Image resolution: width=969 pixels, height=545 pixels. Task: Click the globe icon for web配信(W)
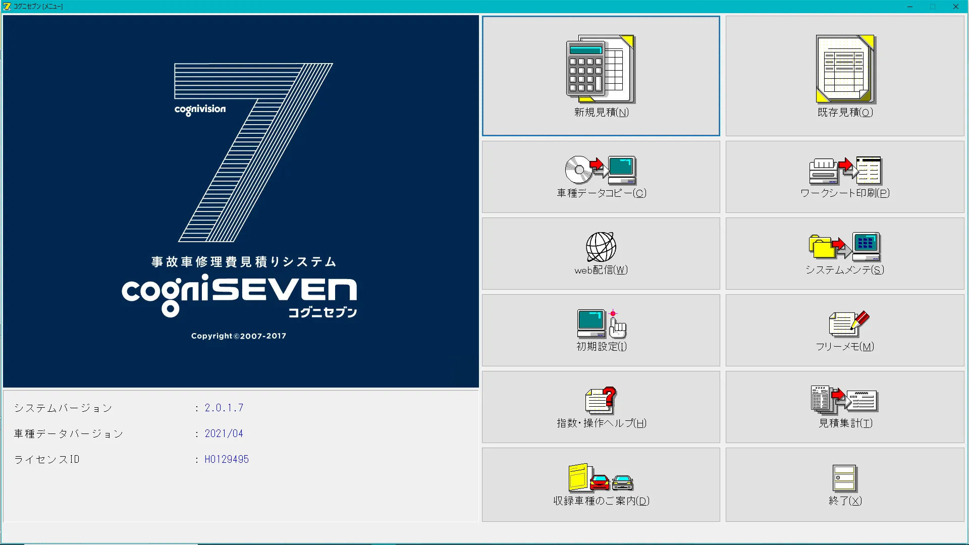click(x=601, y=247)
